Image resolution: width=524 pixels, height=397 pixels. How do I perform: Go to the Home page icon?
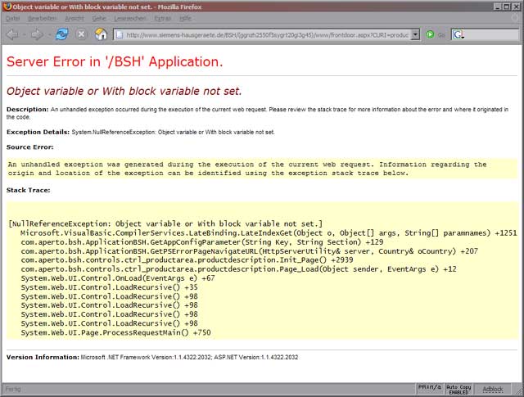point(101,34)
